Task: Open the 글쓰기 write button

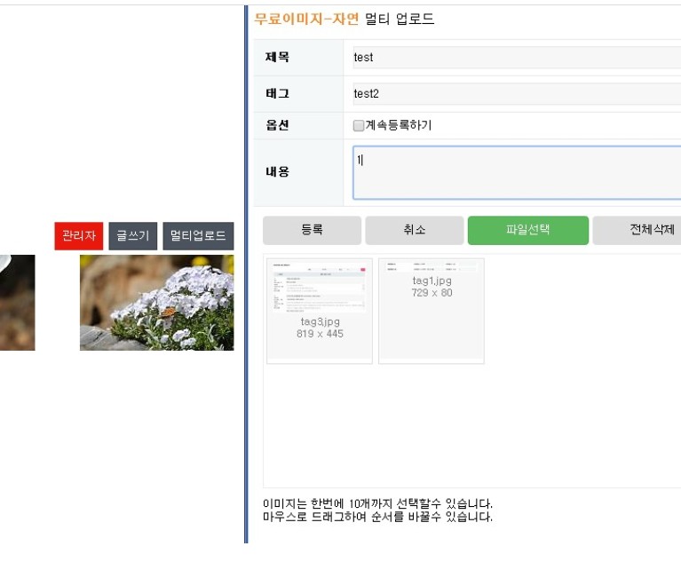Action: tap(133, 236)
